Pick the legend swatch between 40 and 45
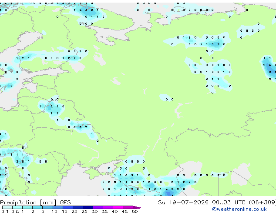The height and width of the screenshot is (213, 276). (x=118, y=207)
